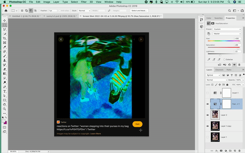Click the Saturation slider track
Viewport: 245px width, 153px height.
click(x=224, y=47)
